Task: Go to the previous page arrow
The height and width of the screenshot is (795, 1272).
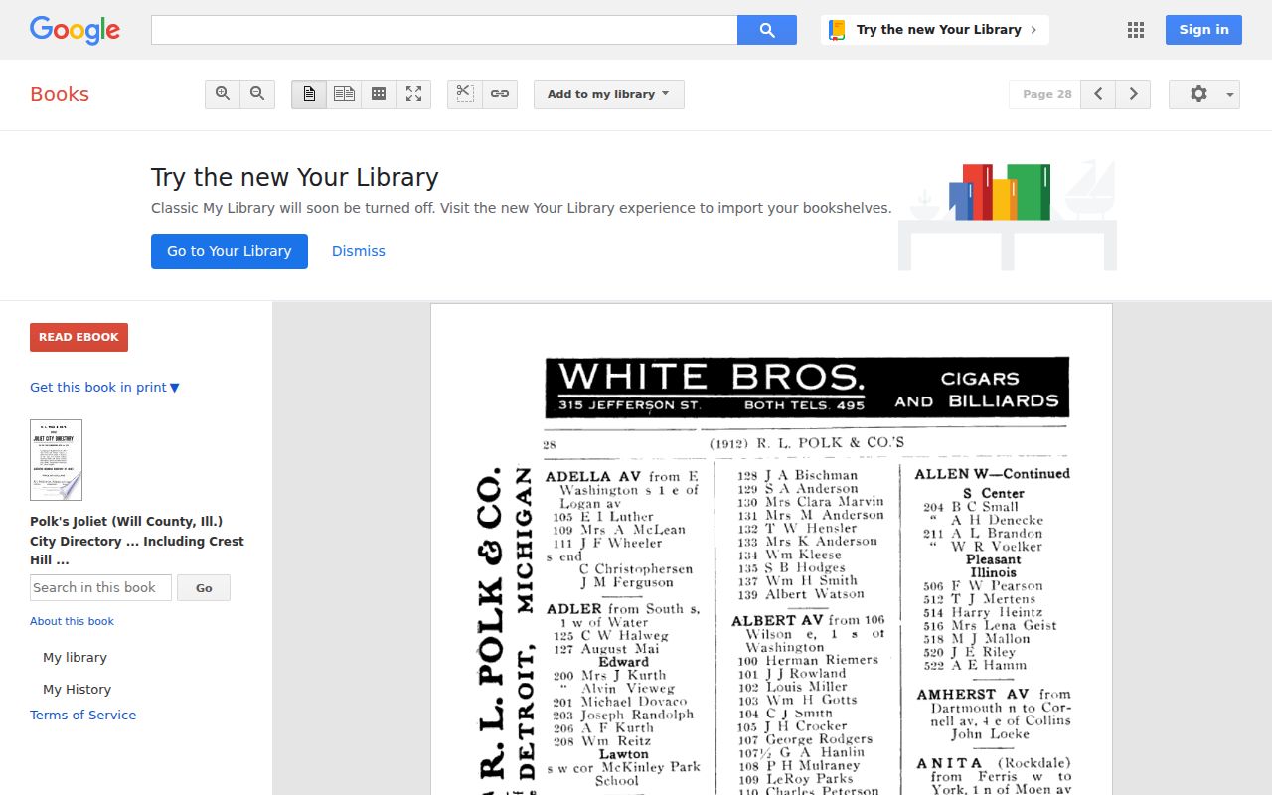Action: [1098, 94]
